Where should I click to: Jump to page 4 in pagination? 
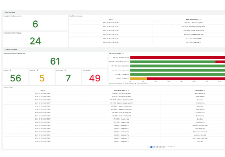pyautogui.click(x=160, y=147)
